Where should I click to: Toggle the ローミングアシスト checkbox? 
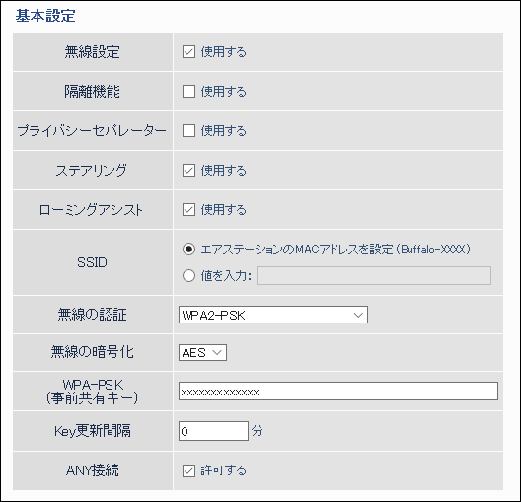tap(188, 210)
